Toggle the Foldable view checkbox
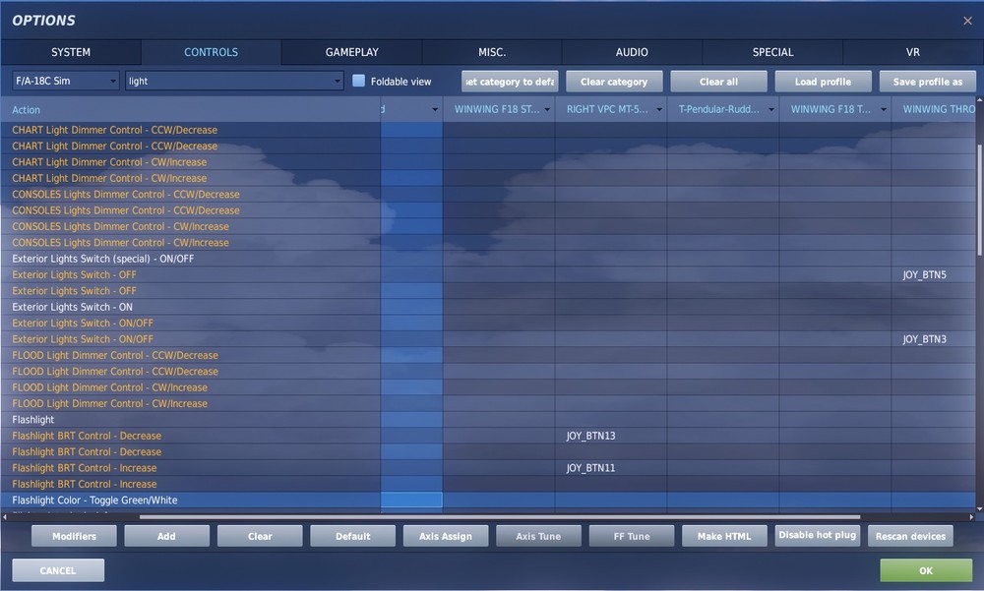The width and height of the screenshot is (984, 591). [359, 81]
